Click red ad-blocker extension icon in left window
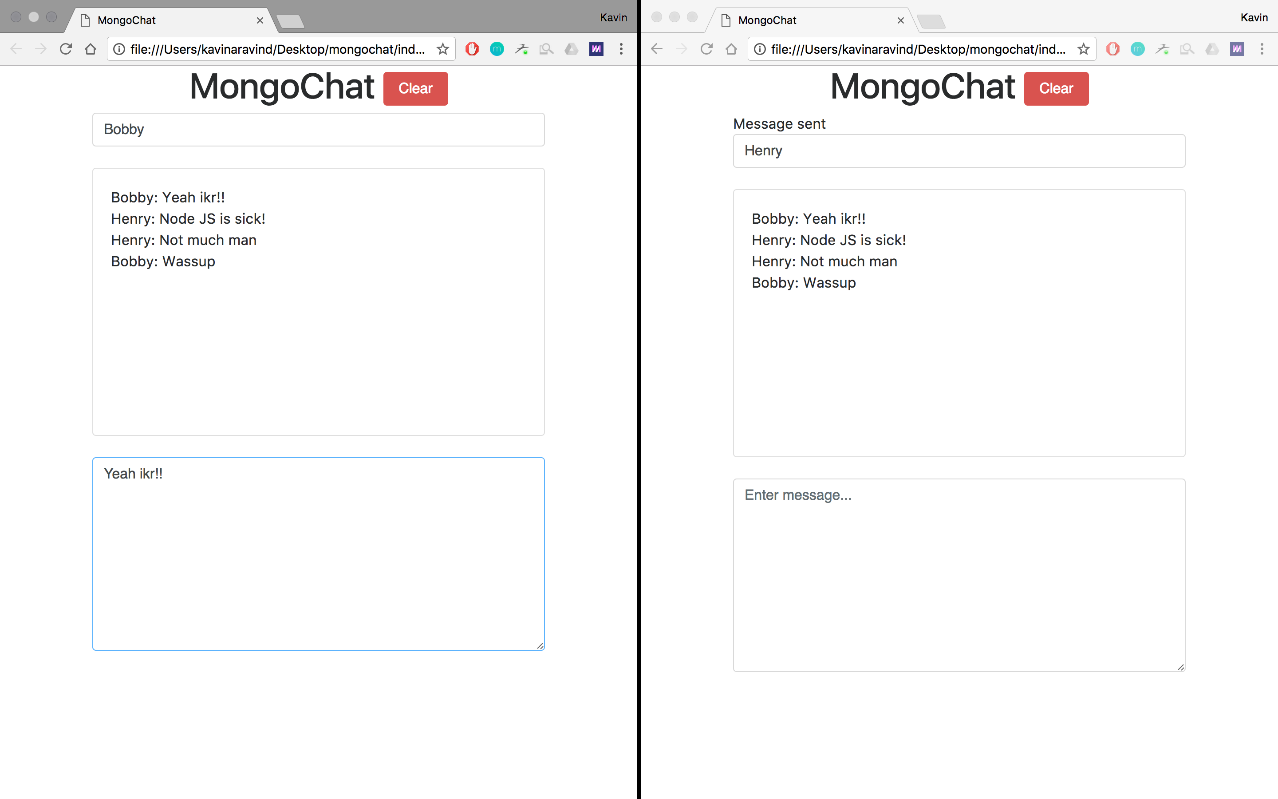This screenshot has width=1278, height=799. (x=472, y=49)
